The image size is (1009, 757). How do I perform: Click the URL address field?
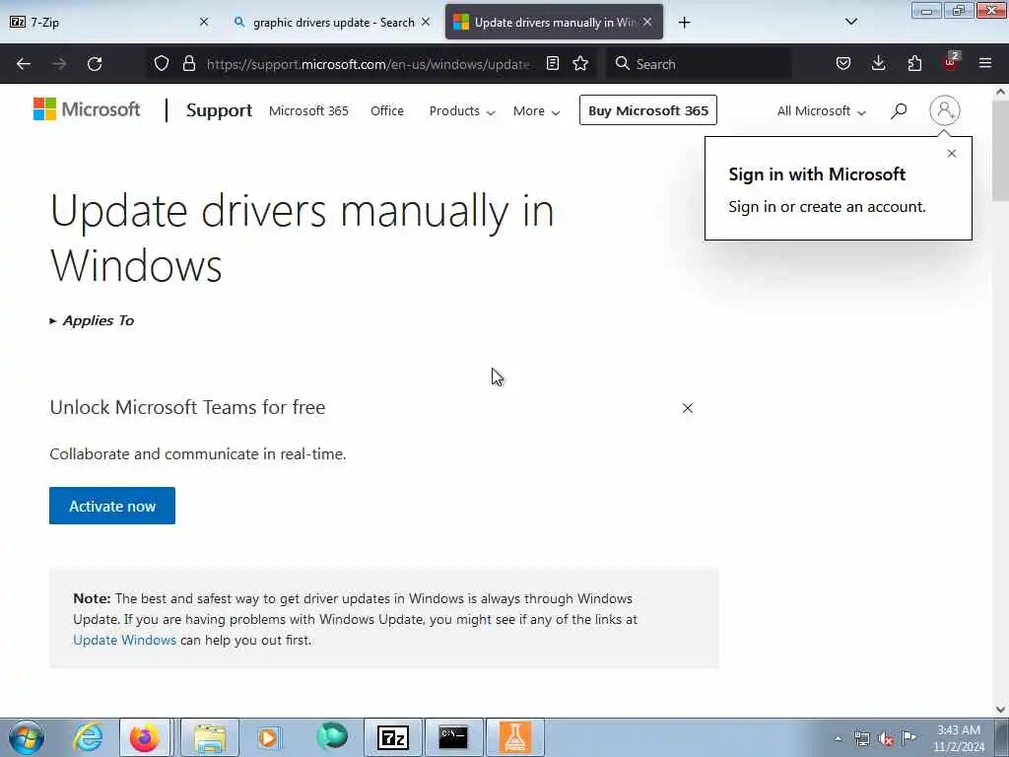(x=369, y=64)
